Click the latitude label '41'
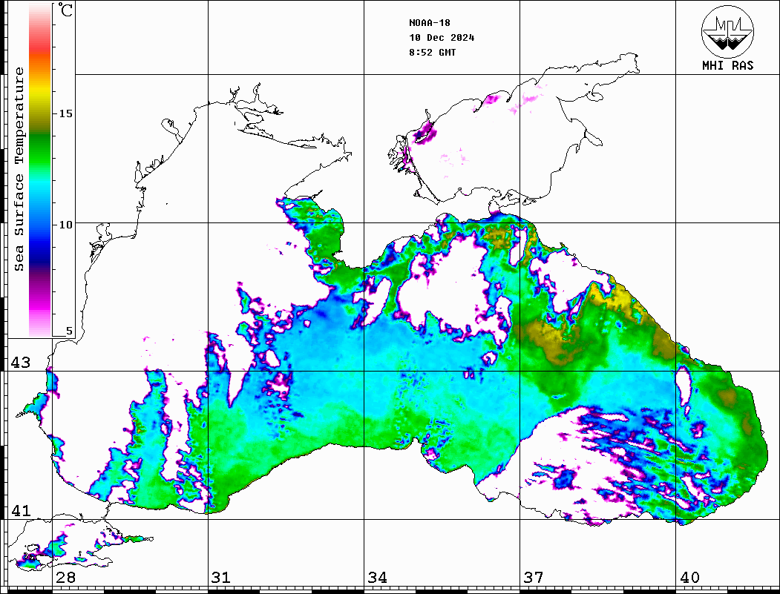This screenshot has height=594, width=780. point(21,511)
